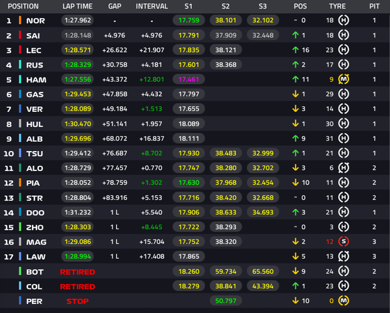This screenshot has width=390, height=313.
Task: Click the green up arrow in DOO row
Action: 296,212
